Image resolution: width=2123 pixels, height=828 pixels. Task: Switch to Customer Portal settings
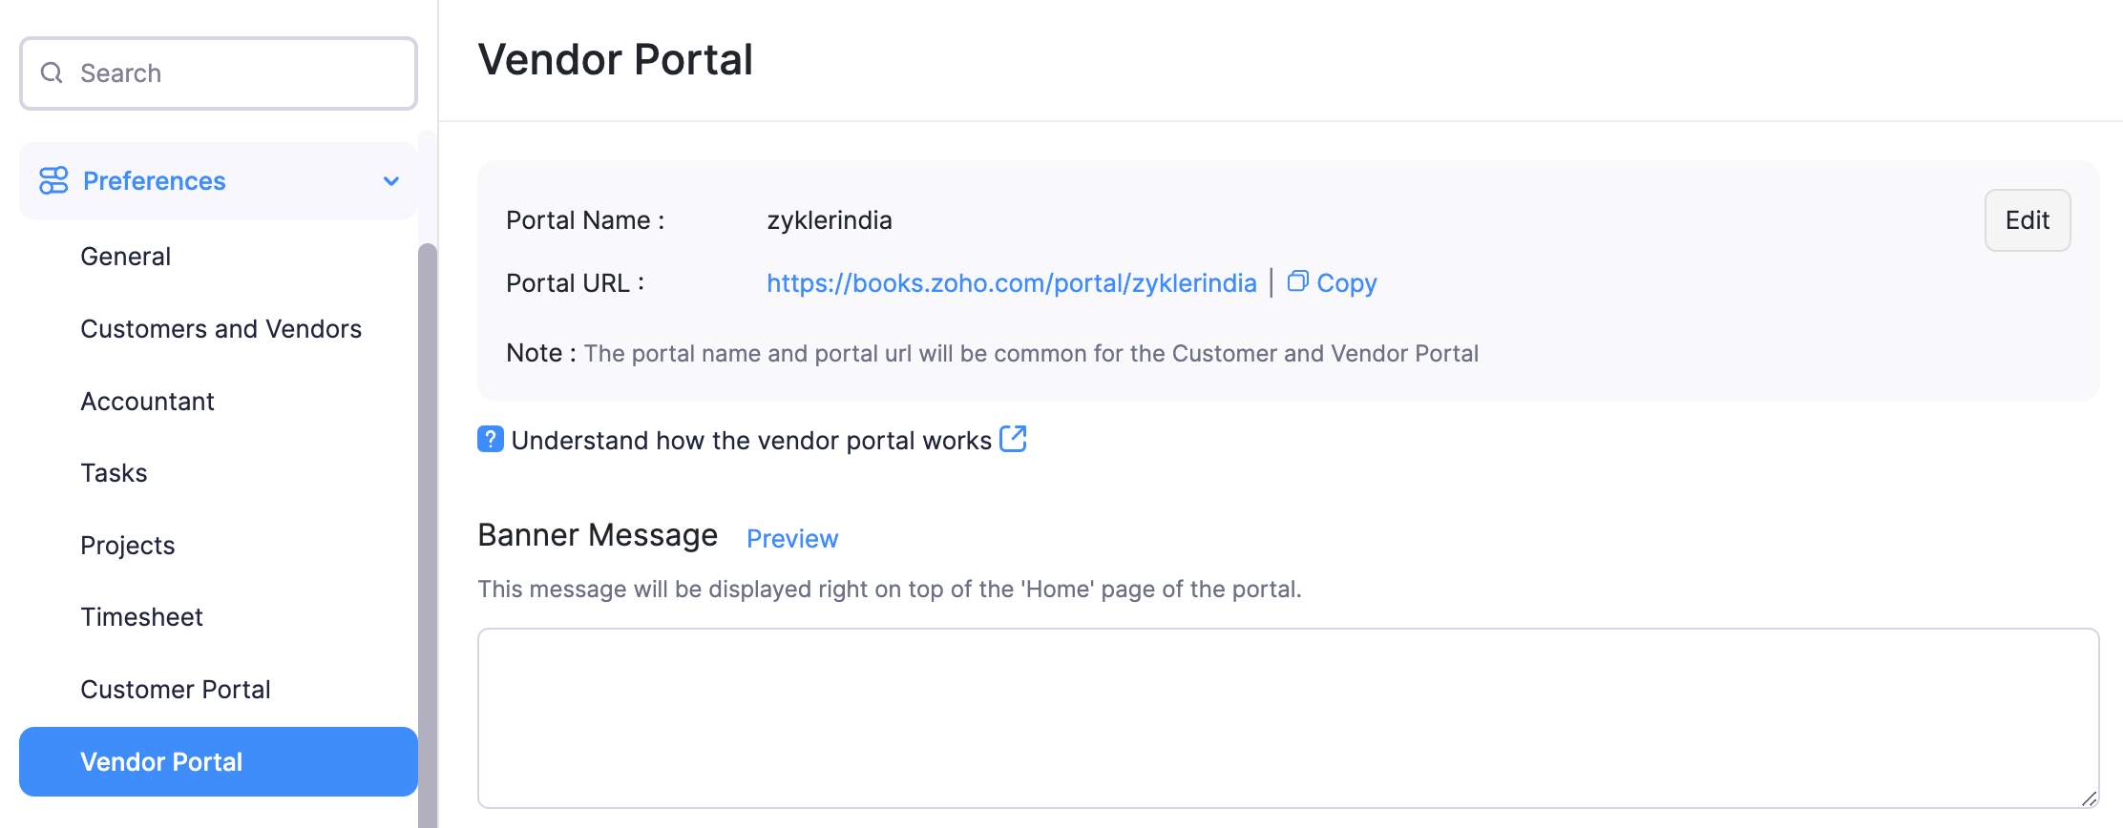tap(175, 690)
